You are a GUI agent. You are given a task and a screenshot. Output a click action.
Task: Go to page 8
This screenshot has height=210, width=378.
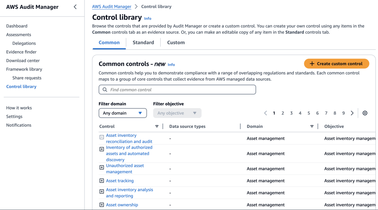point(334,113)
